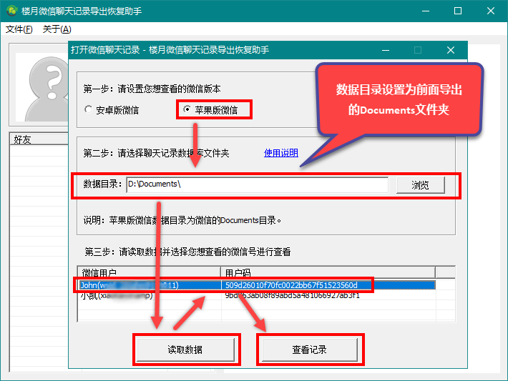Open the 关于(A) menu
The width and height of the screenshot is (508, 381).
[57, 29]
